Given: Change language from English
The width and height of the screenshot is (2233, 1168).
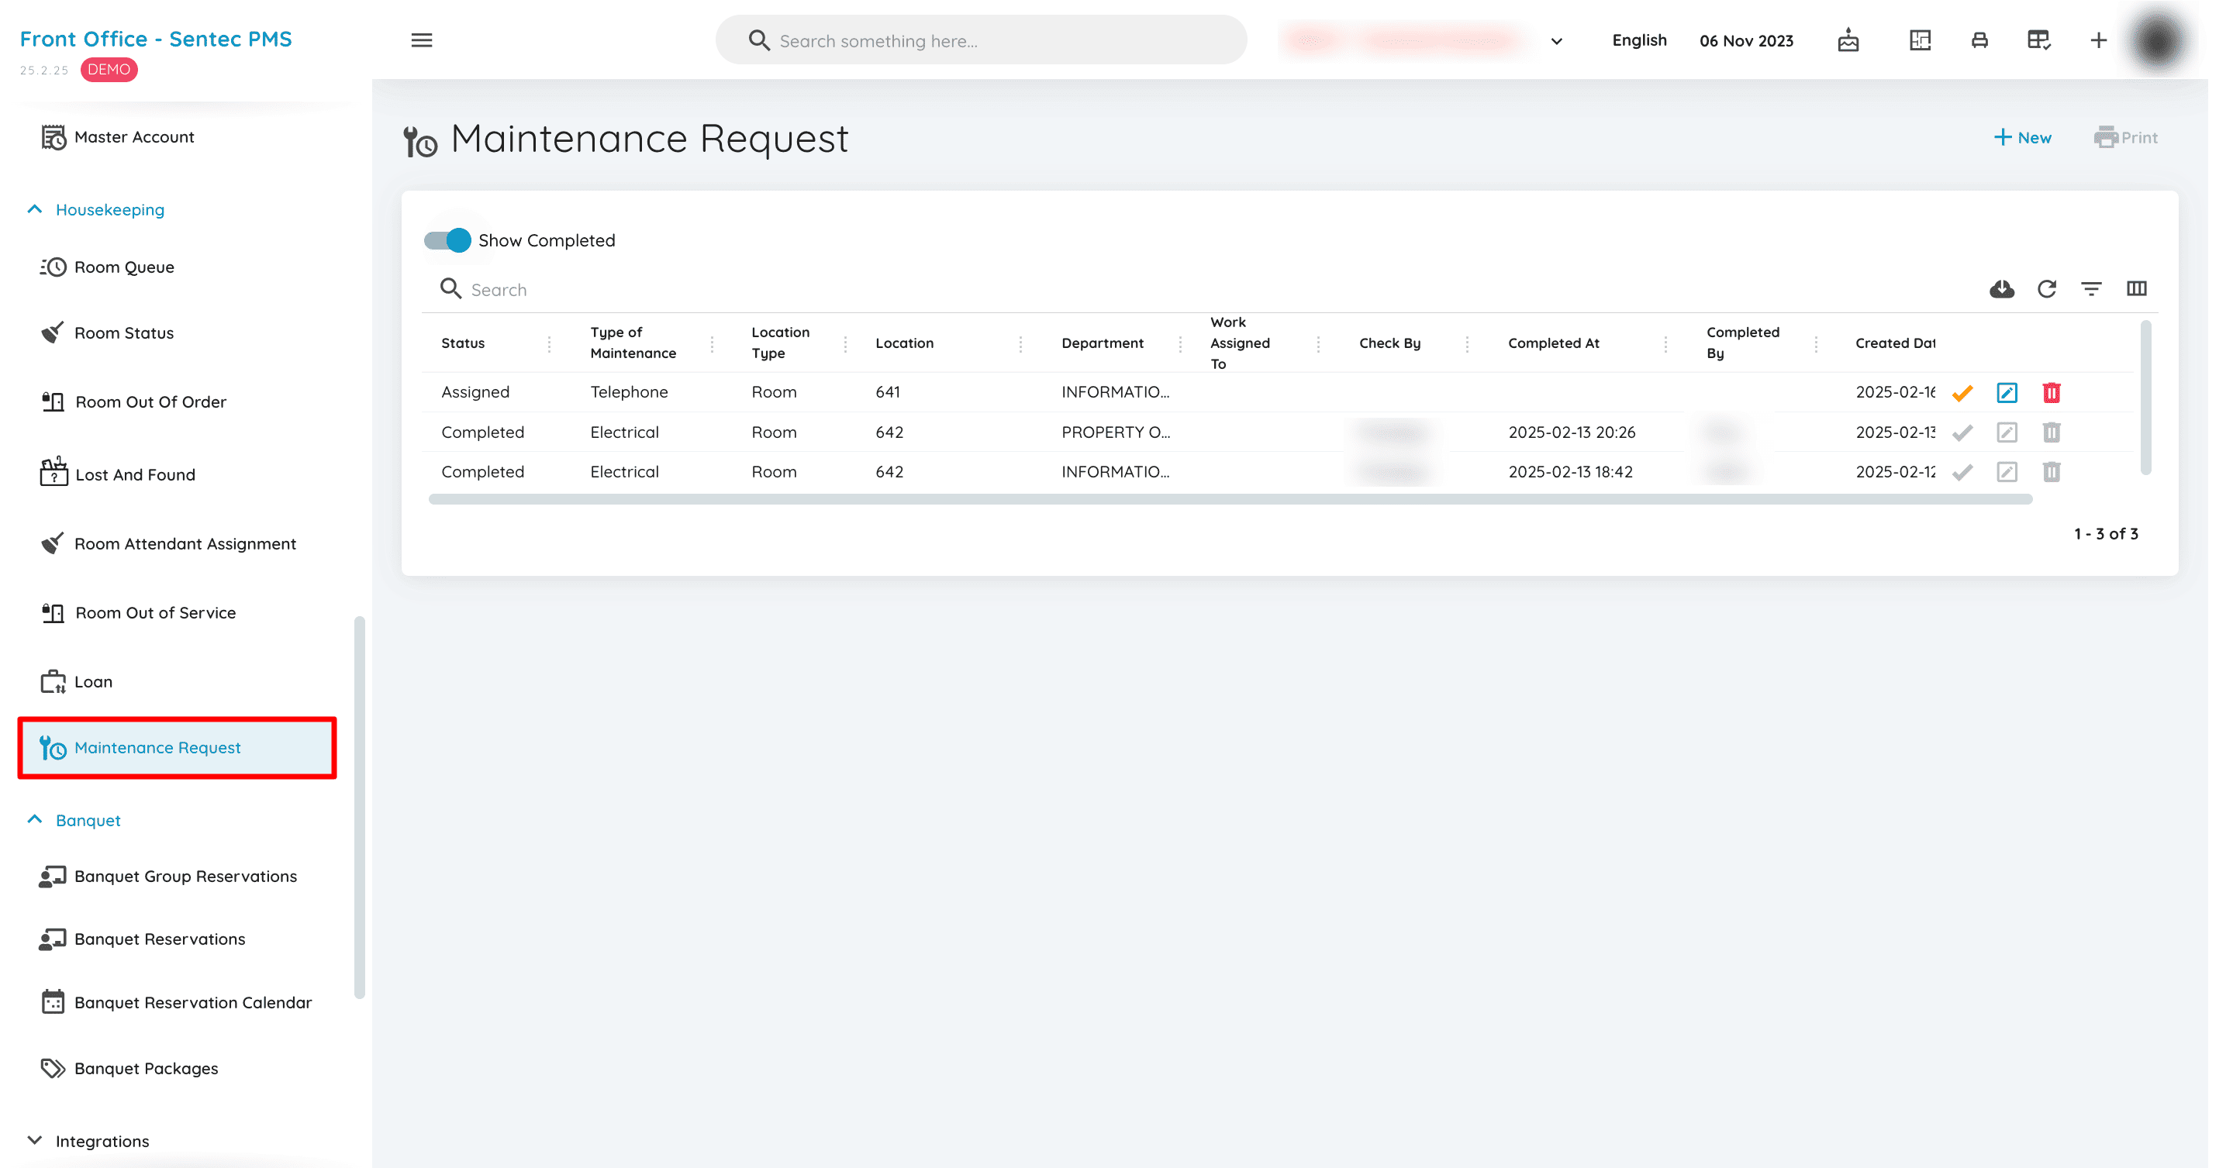Looking at the screenshot, I should point(1638,40).
